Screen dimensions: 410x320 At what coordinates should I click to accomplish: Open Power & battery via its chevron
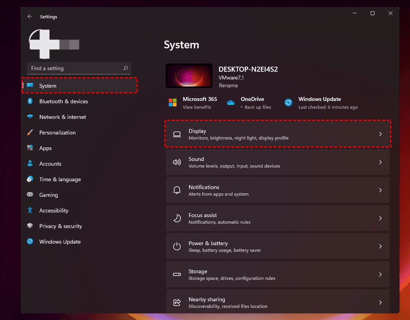(380, 246)
